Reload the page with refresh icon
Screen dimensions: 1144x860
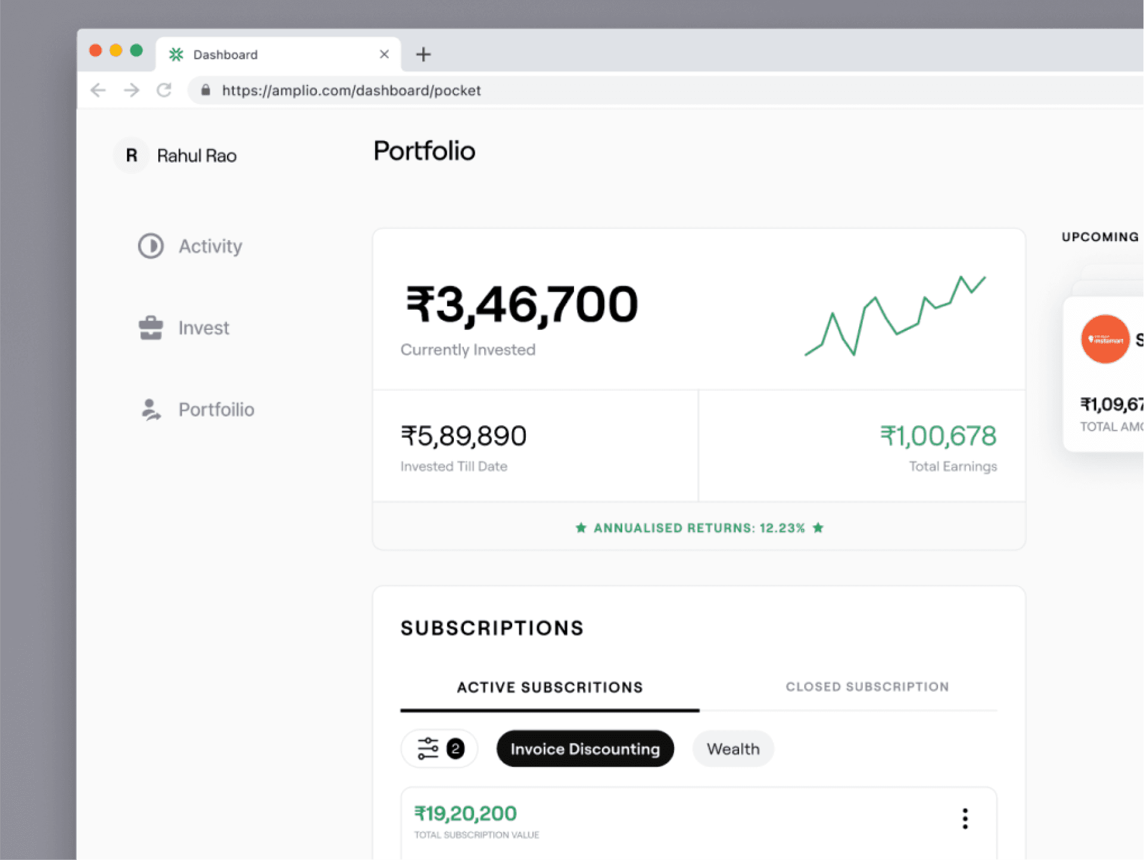tap(164, 90)
